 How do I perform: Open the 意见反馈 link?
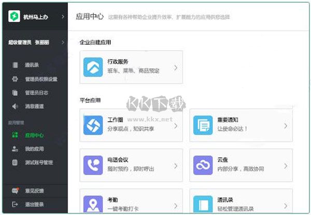click(34, 191)
